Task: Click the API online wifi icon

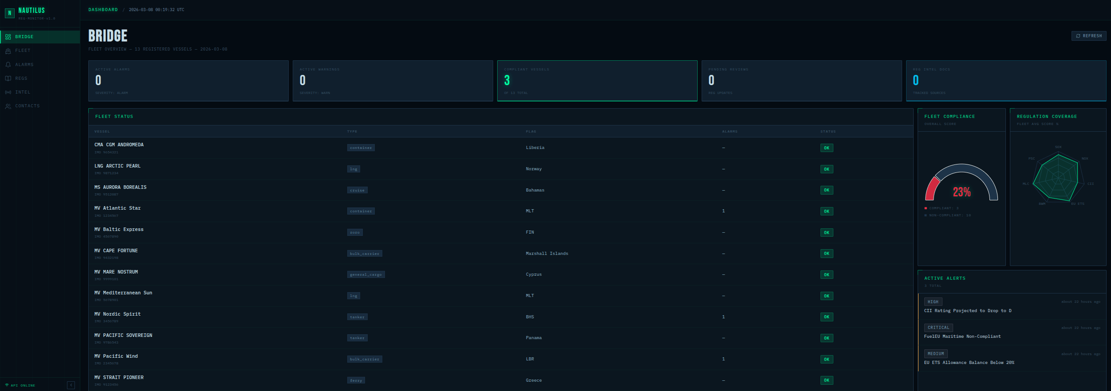Action: [x=7, y=385]
